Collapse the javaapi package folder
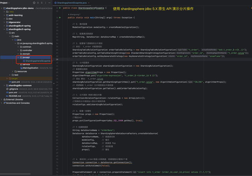This screenshot has height=176, width=252. click(x=18, y=57)
